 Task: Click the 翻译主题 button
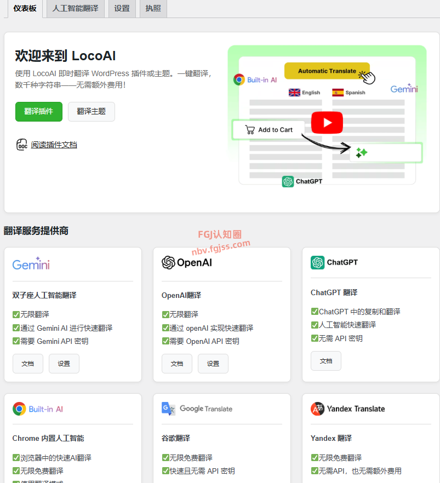tap(91, 111)
